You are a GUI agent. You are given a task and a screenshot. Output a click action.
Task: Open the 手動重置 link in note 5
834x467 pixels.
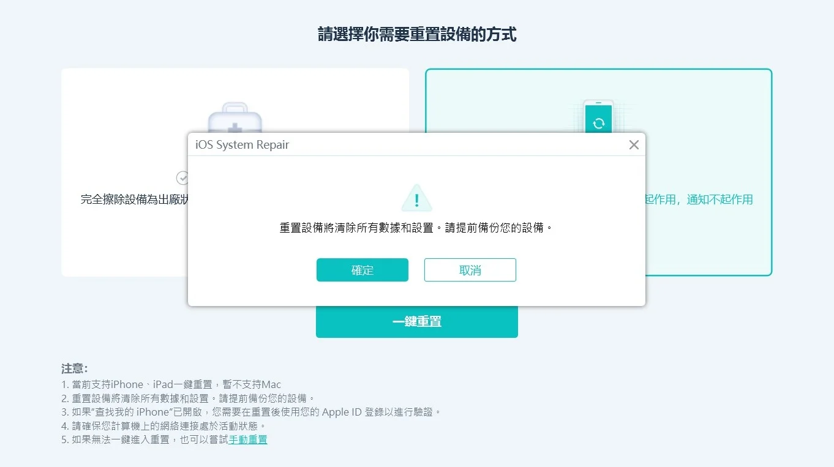[247, 439]
